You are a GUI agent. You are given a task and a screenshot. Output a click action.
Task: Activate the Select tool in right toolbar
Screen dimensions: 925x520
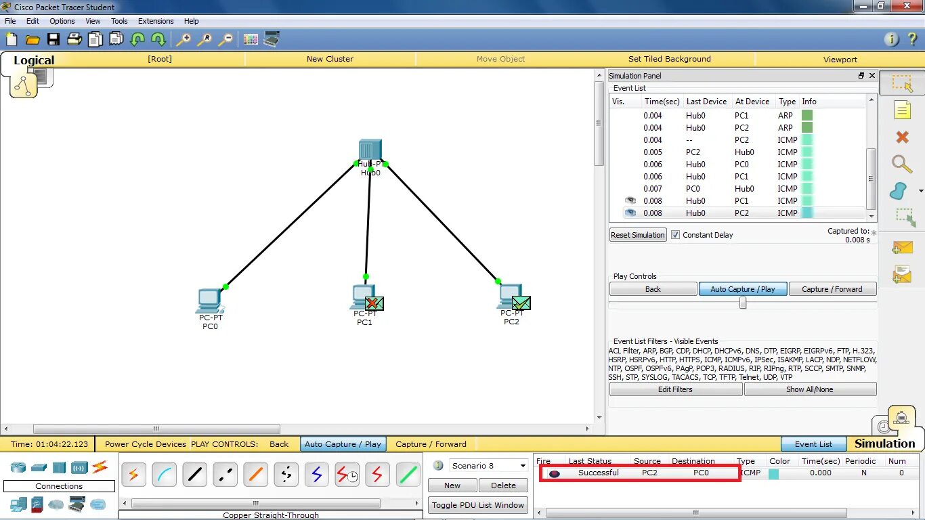click(902, 83)
